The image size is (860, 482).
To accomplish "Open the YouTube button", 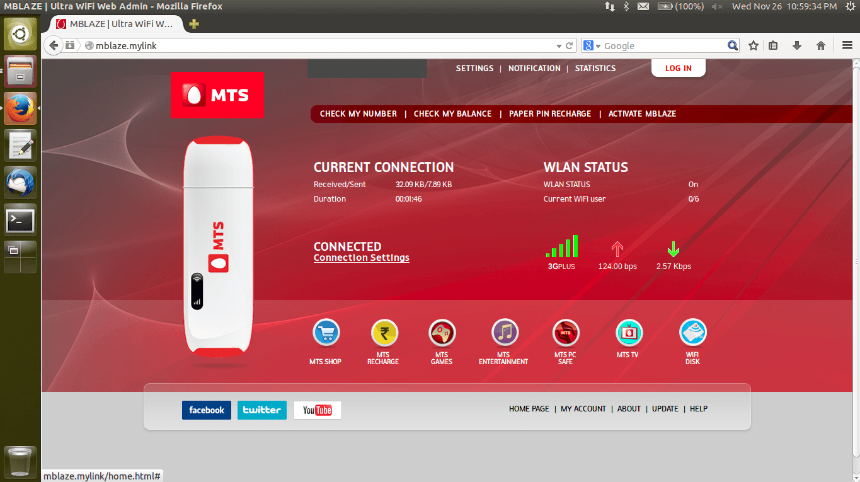I will 318,410.
